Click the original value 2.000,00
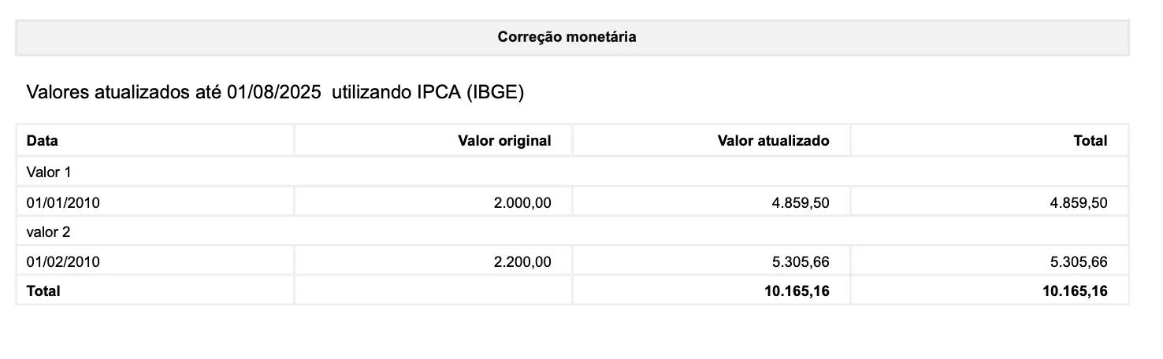 [522, 202]
